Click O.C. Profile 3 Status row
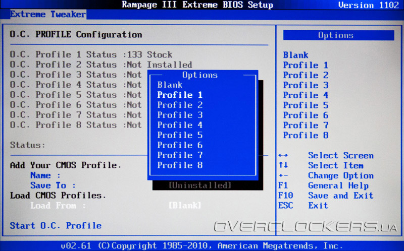 click(x=76, y=75)
